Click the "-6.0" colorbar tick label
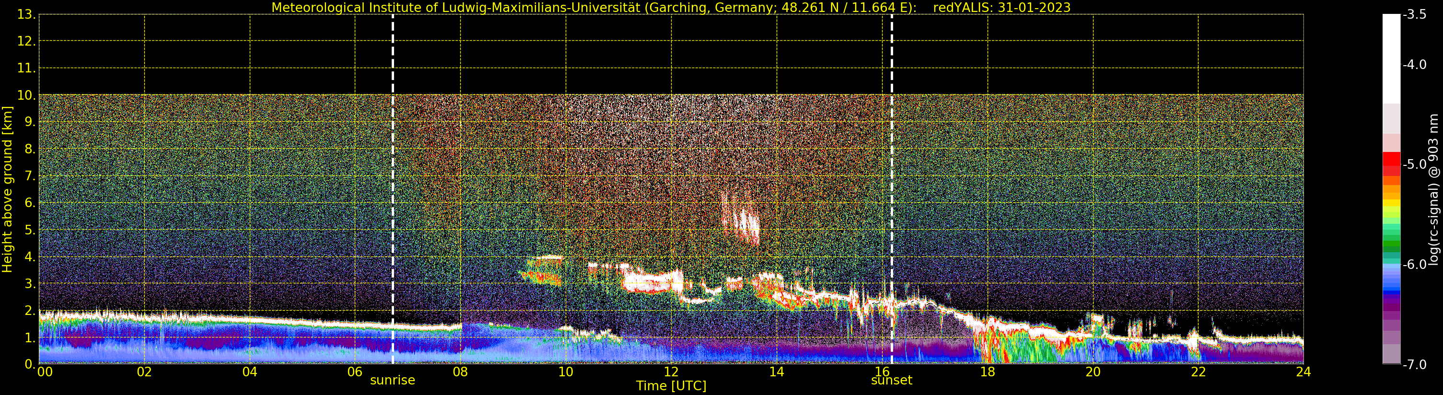The image size is (1443, 395). [1414, 265]
